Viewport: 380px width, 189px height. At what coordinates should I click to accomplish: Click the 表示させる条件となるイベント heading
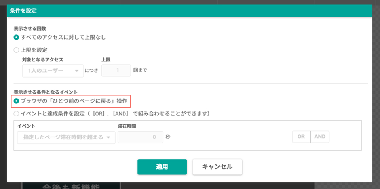coord(46,92)
